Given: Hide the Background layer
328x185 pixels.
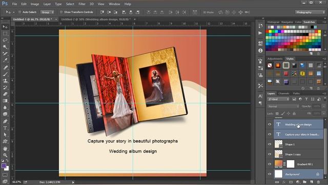Looking at the screenshot, I should tap(270, 174).
